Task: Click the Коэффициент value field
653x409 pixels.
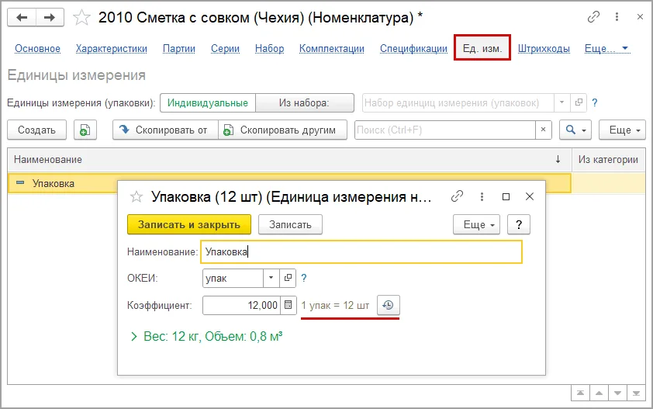Action: 241,305
